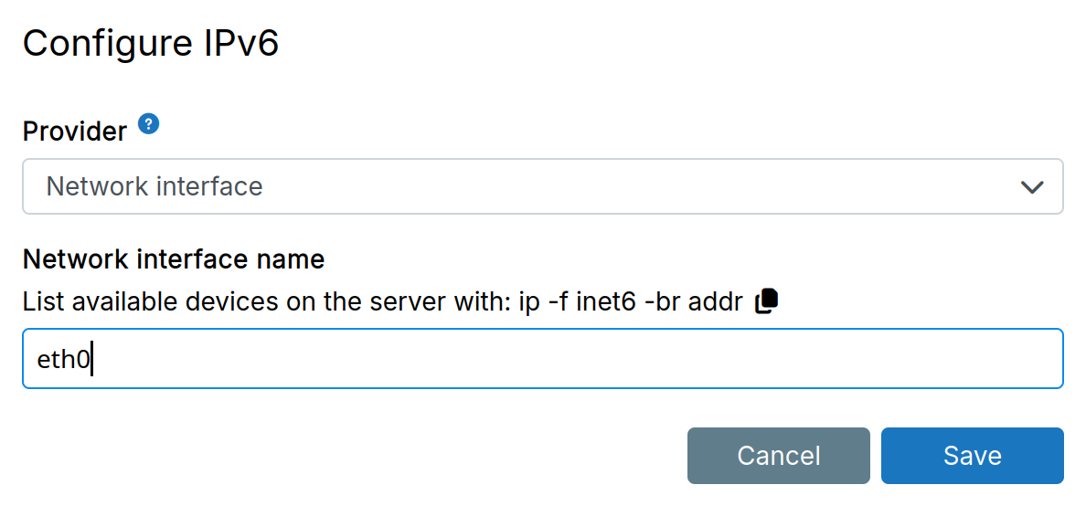
Task: Copy the ip inet6 command to clipboard
Action: 767,301
